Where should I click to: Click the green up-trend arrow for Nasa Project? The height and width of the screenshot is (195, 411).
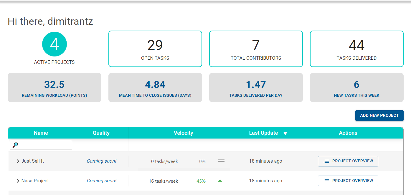coord(220,181)
